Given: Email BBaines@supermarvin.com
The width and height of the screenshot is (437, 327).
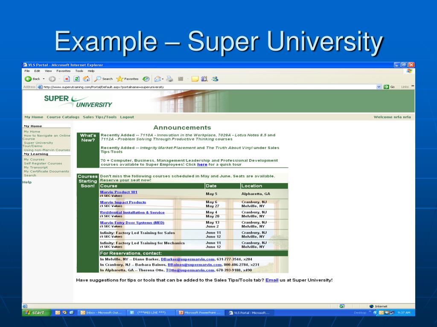Looking at the screenshot, I should tap(195, 265).
